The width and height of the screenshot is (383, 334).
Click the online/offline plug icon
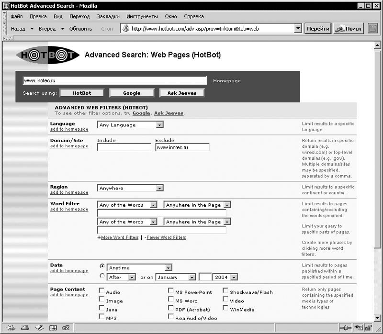pos(346,327)
